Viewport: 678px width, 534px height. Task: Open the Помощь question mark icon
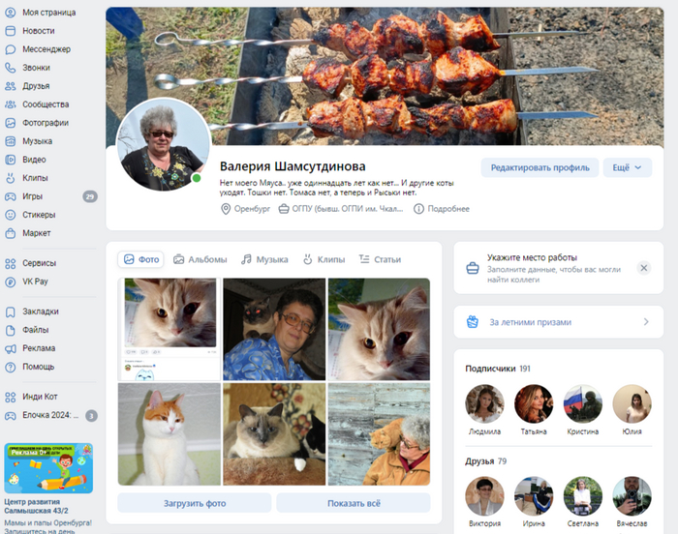pyautogui.click(x=11, y=367)
